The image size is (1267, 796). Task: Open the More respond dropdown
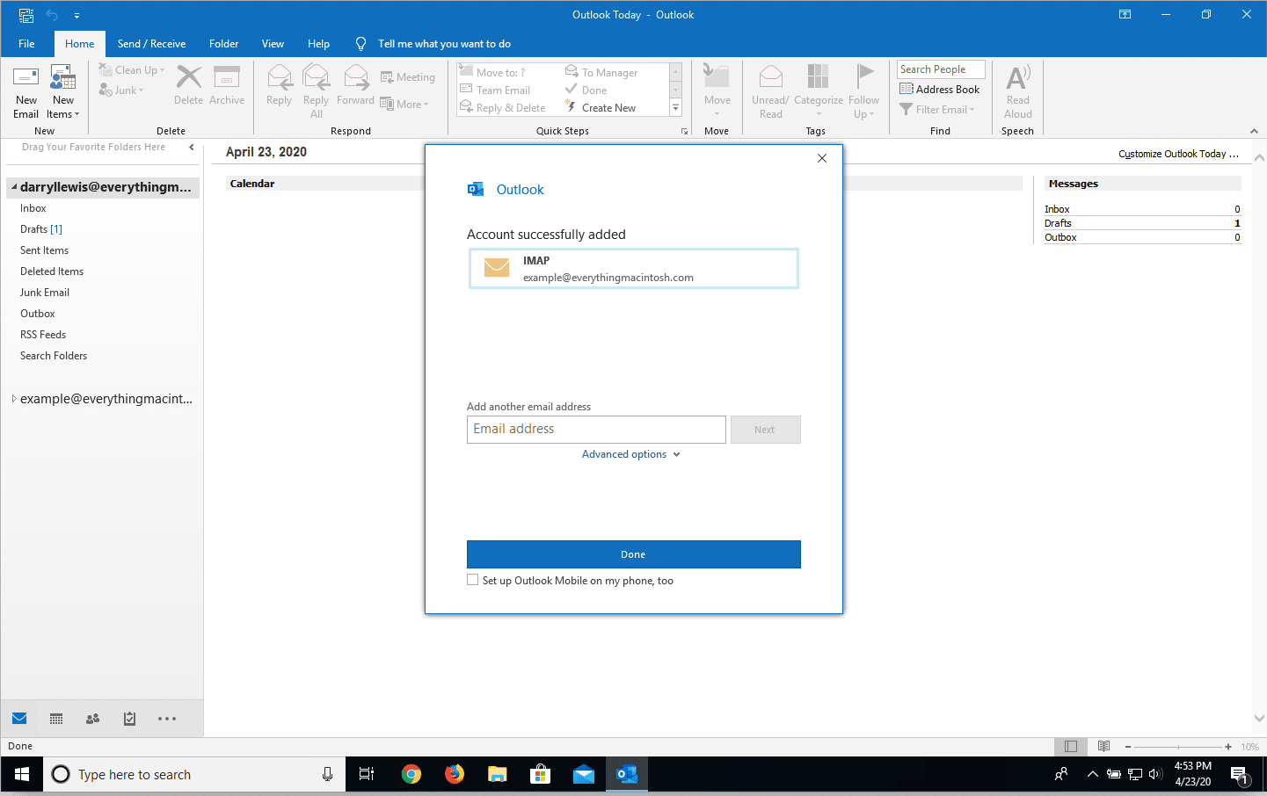pyautogui.click(x=404, y=104)
